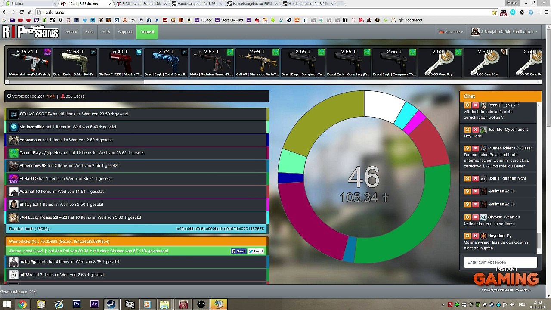This screenshot has width=551, height=310.
Task: Click clock icon beside Just Me, Myself and I
Action: tap(467, 130)
